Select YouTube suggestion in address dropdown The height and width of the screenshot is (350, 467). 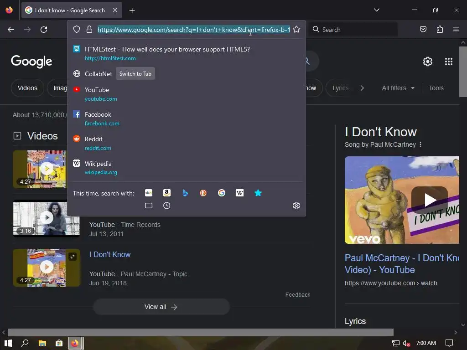click(x=187, y=94)
